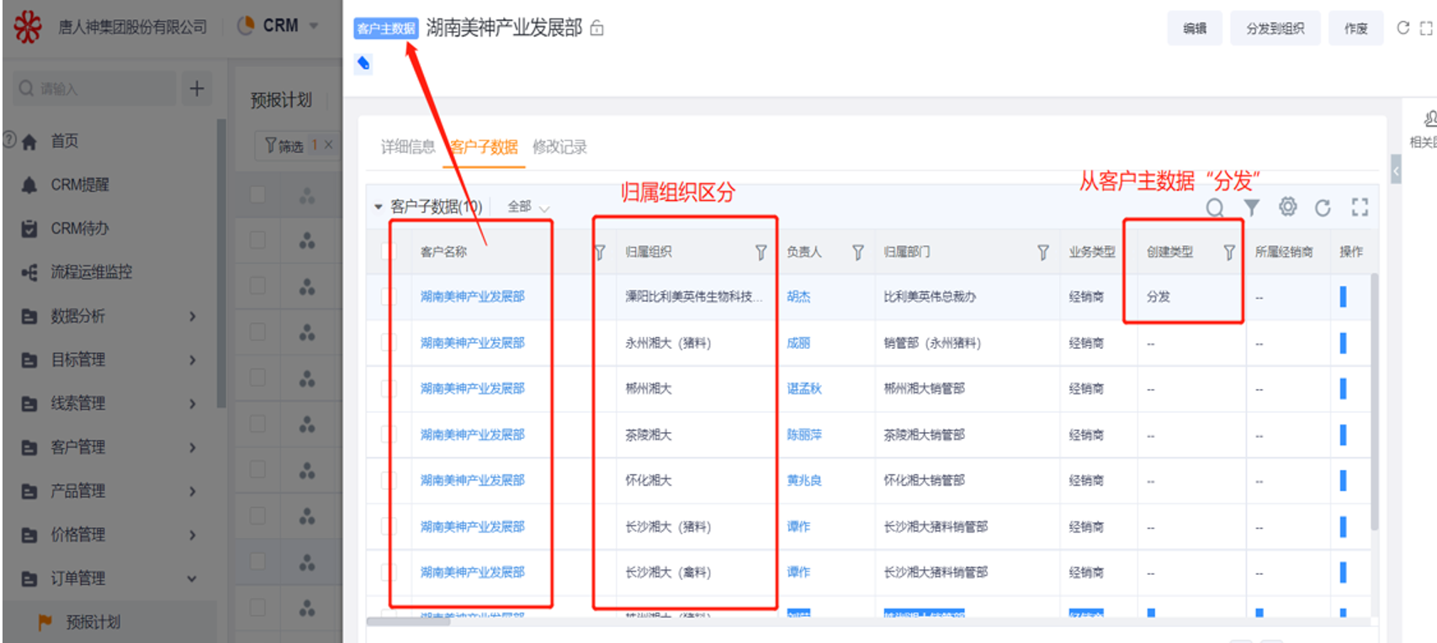This screenshot has height=643, width=1437.
Task: Click the 编辑 button
Action: (1195, 29)
